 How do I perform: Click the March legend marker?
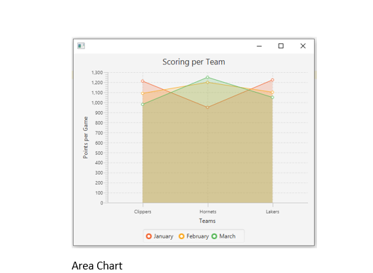coord(214,236)
